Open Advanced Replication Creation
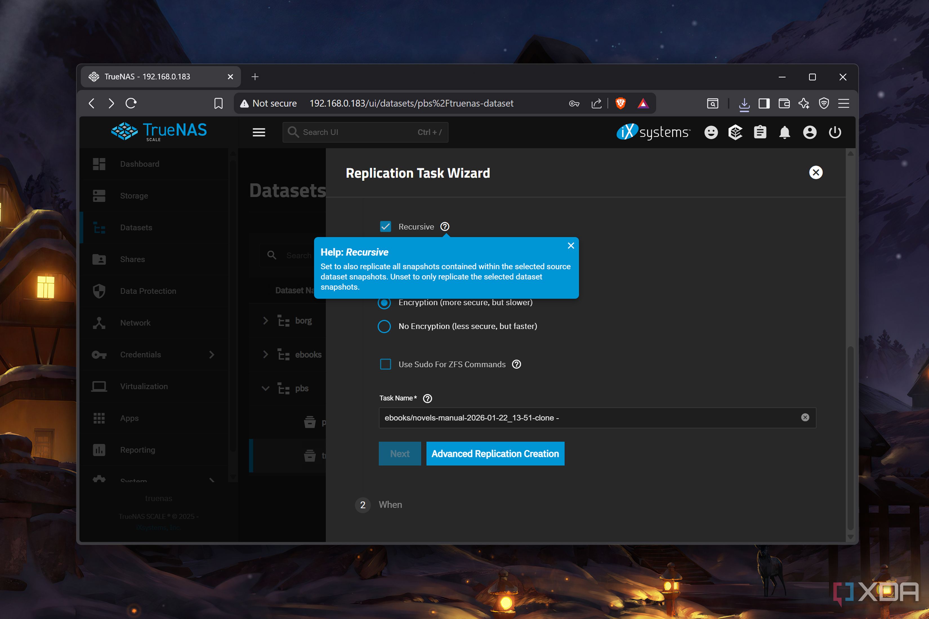The image size is (929, 619). [x=495, y=454]
